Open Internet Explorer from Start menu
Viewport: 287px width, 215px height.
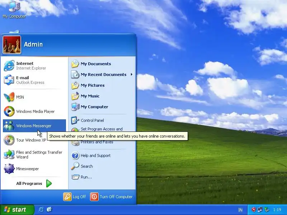(34, 66)
